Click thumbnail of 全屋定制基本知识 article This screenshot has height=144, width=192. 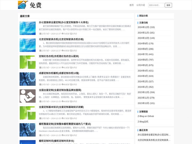[x=27, y=113]
